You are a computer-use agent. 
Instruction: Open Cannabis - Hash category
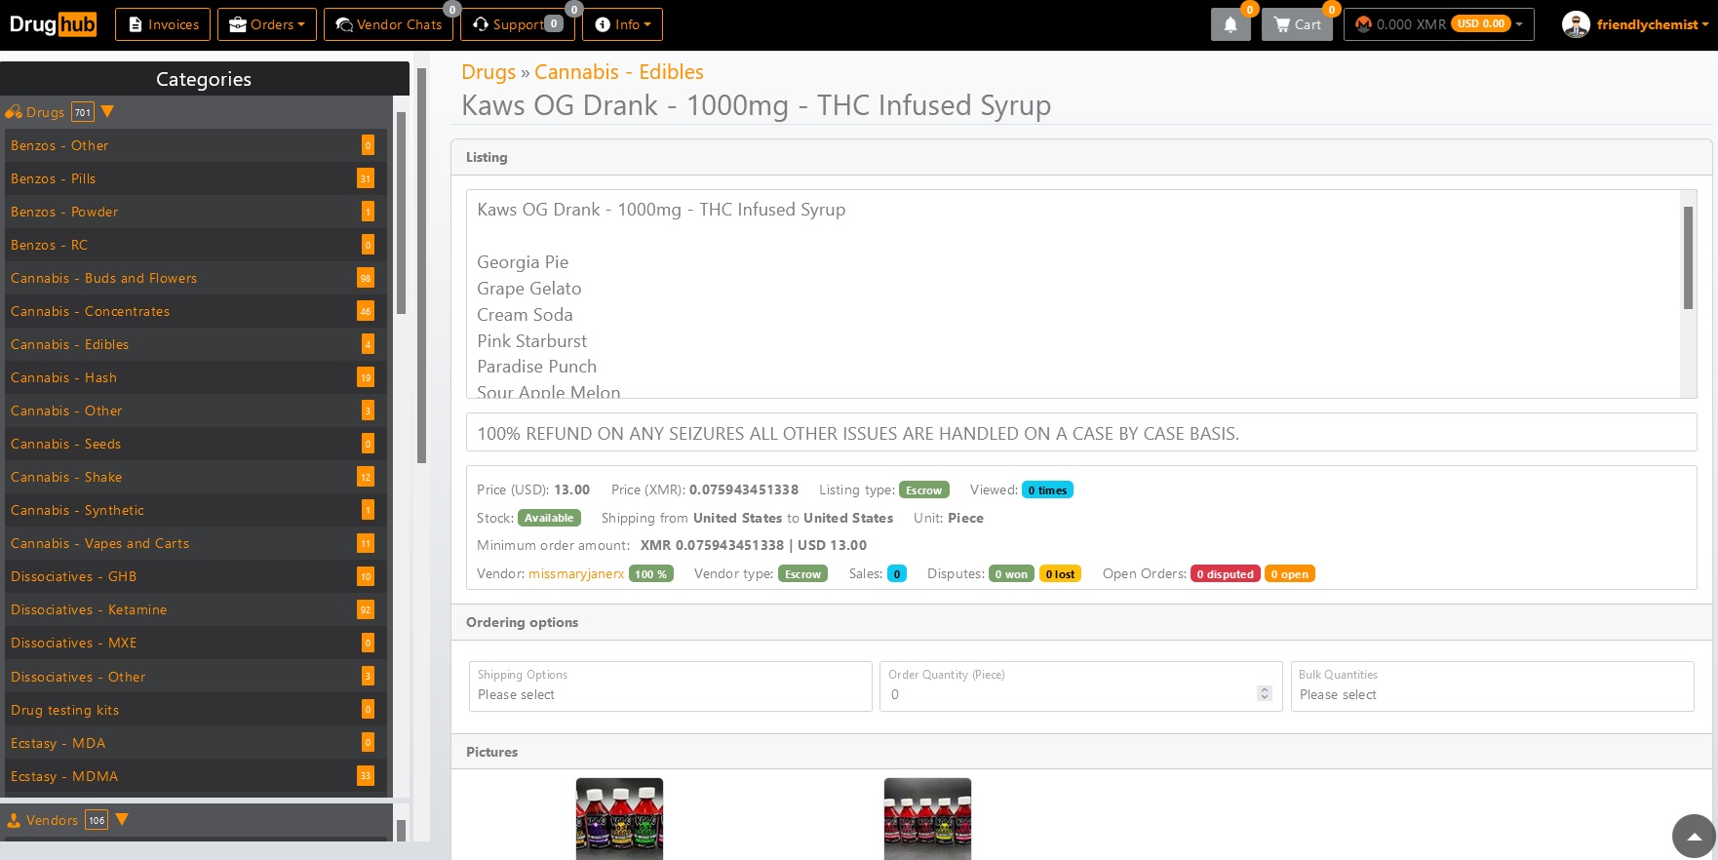(x=195, y=377)
